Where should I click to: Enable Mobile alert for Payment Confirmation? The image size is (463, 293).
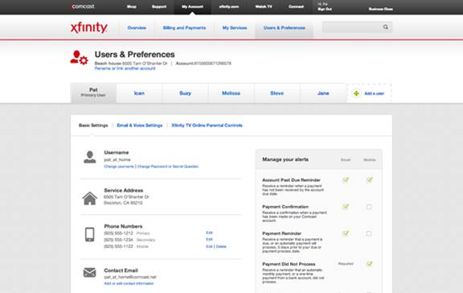[369, 207]
